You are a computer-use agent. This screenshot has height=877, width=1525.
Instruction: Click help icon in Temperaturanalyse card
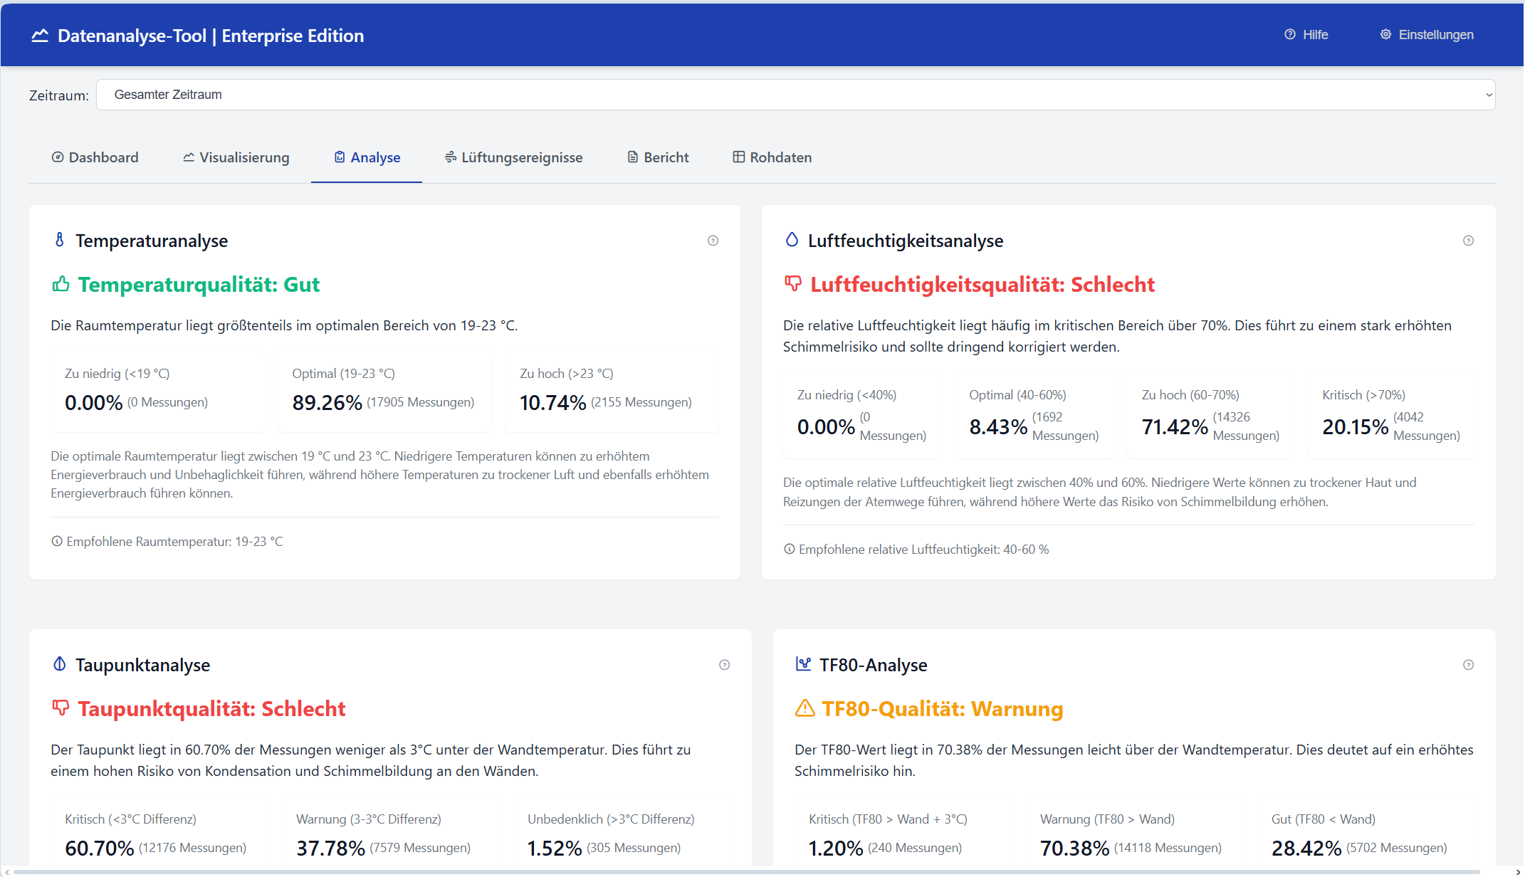713,241
